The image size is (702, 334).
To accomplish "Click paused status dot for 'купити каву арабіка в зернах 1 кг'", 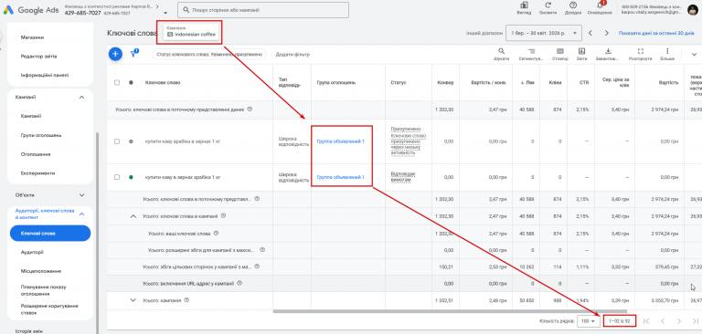I will click(131, 141).
